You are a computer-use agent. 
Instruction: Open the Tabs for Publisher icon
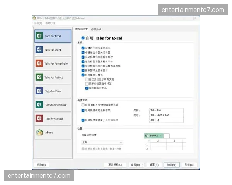tap(39, 104)
